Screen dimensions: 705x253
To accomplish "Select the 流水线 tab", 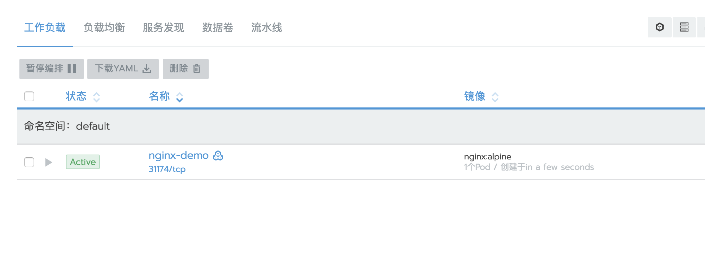I will pos(267,28).
